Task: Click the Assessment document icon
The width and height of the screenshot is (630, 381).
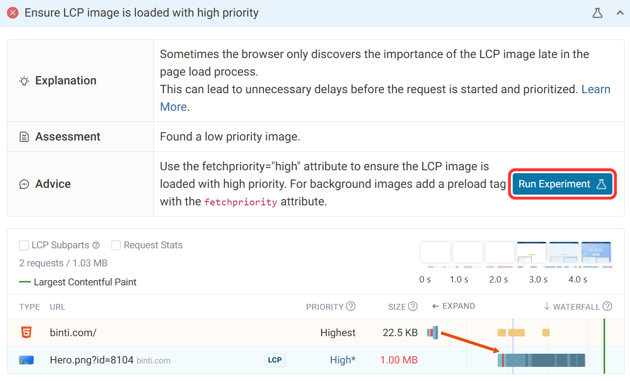Action: pyautogui.click(x=24, y=137)
